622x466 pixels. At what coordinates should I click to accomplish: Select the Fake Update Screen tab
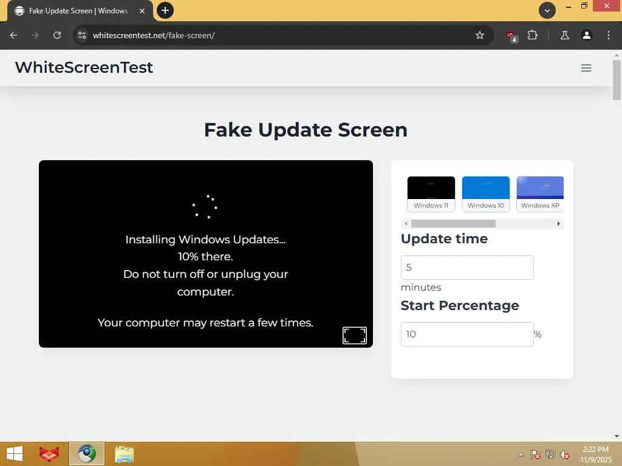click(x=80, y=11)
